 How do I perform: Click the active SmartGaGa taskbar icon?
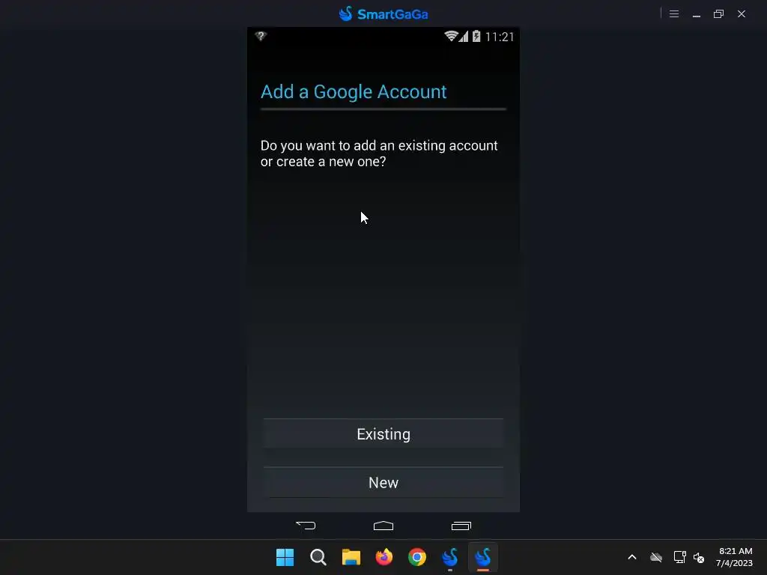(x=483, y=557)
